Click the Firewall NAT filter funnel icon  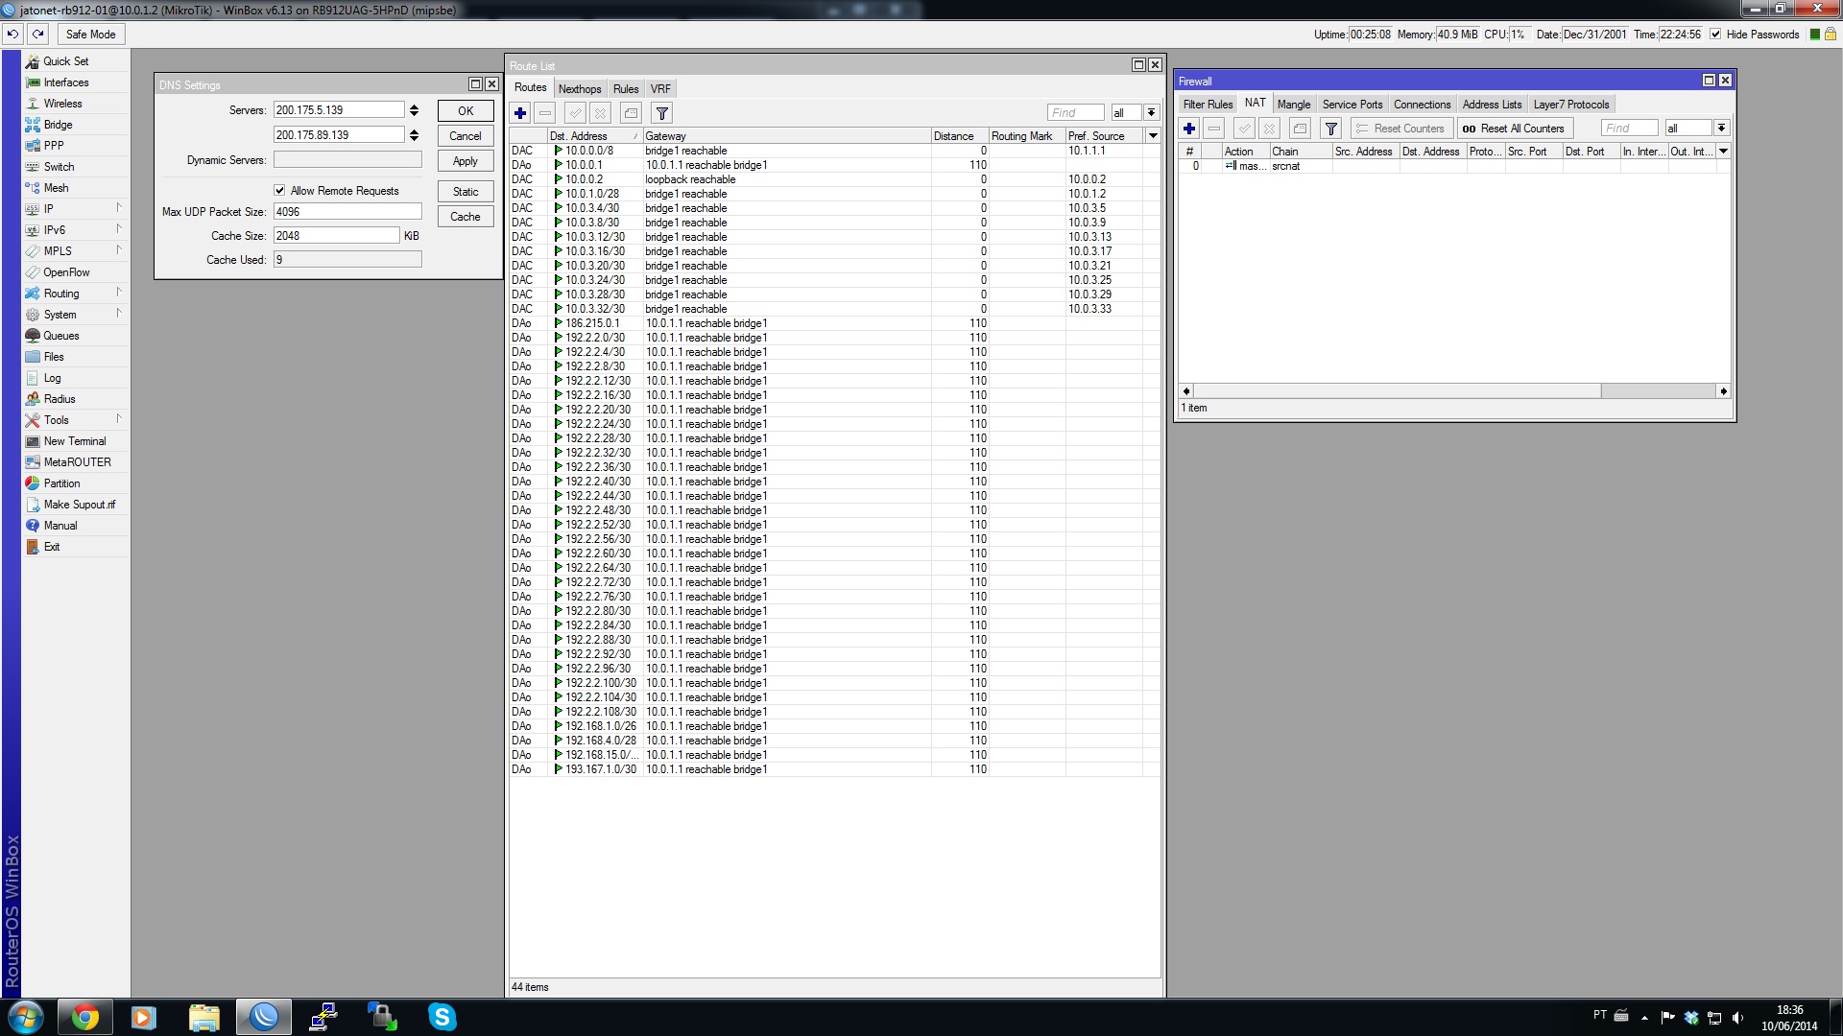(1330, 129)
